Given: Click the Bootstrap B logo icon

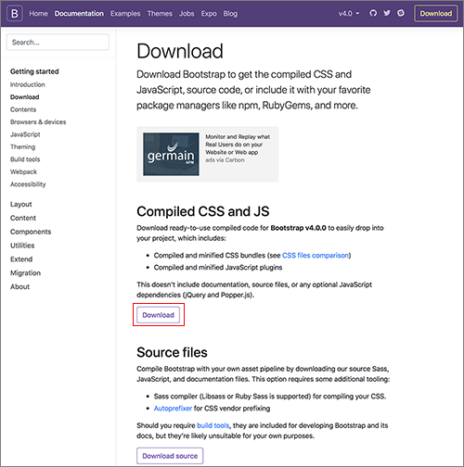Looking at the screenshot, I should 15,14.
